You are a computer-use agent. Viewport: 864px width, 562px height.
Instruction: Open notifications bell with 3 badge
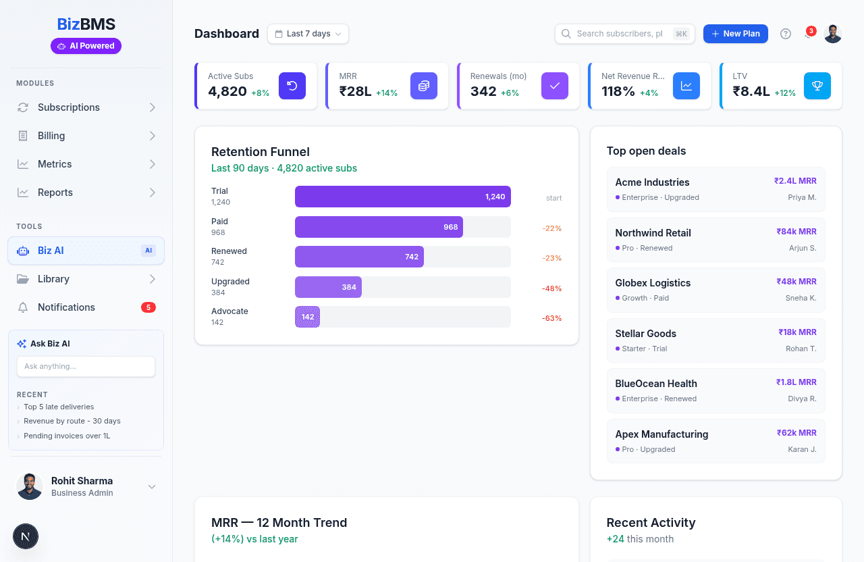tap(808, 34)
